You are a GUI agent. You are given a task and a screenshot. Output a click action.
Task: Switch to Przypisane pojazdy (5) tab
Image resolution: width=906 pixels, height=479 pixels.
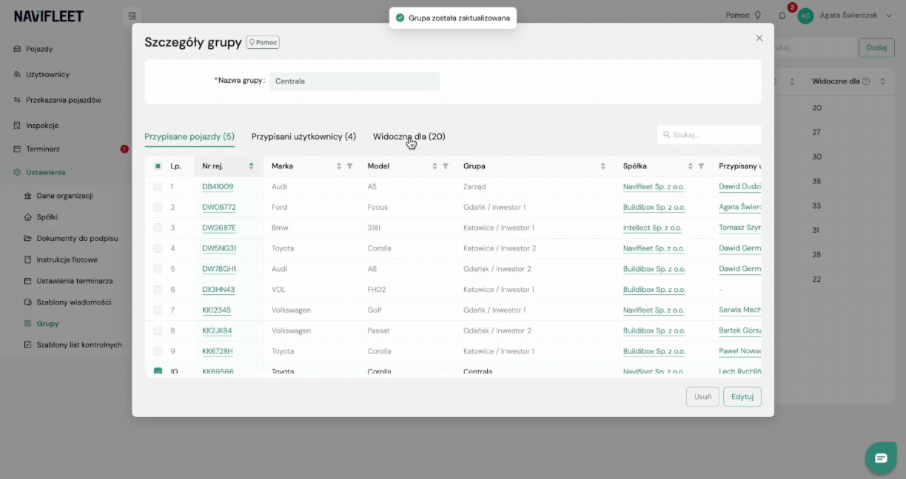tap(189, 137)
